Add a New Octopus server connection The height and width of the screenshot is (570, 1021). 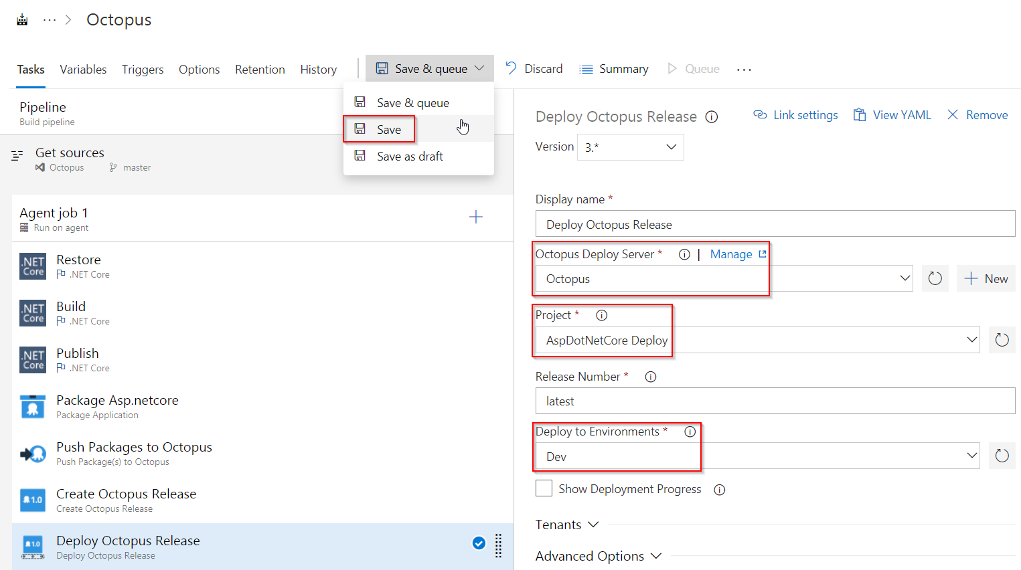[986, 278]
